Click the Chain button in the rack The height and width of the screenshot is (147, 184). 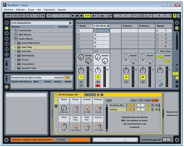[148, 100]
